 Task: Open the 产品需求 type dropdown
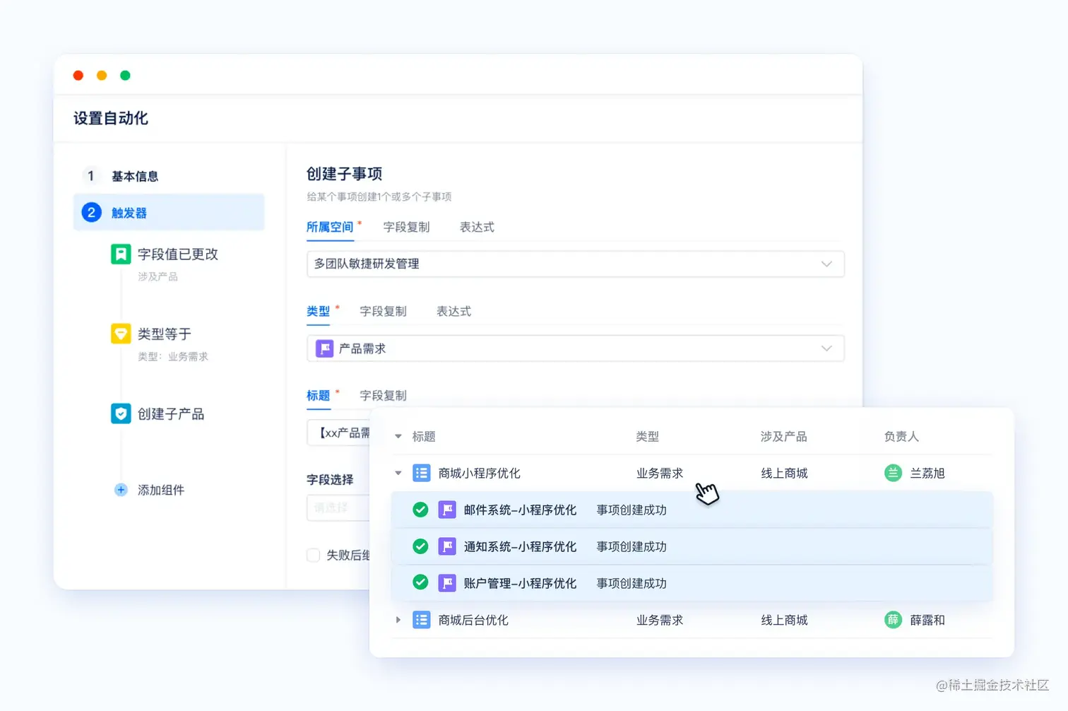[x=576, y=348]
